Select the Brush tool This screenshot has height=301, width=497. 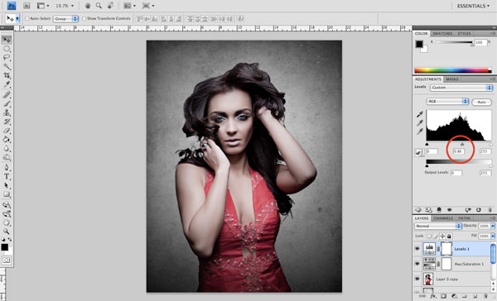(x=7, y=103)
